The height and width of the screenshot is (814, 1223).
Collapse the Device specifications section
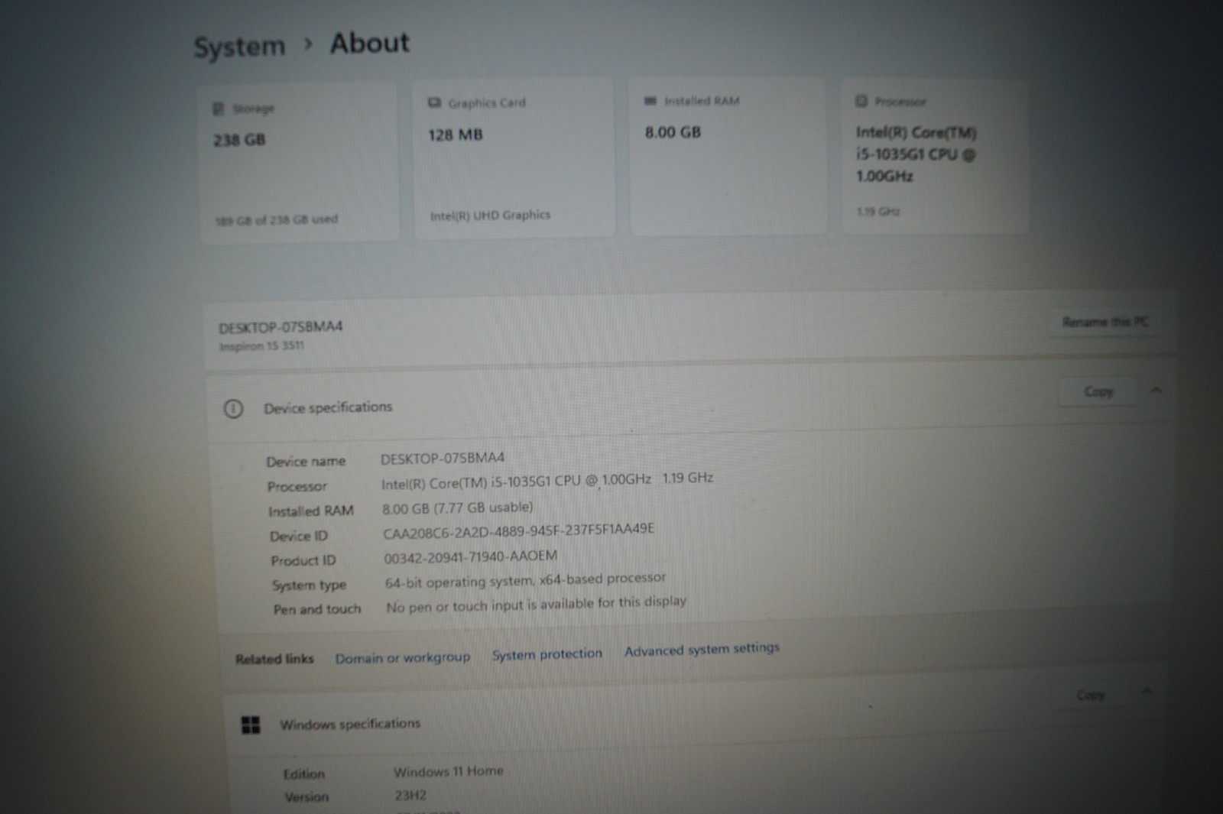coord(1156,391)
